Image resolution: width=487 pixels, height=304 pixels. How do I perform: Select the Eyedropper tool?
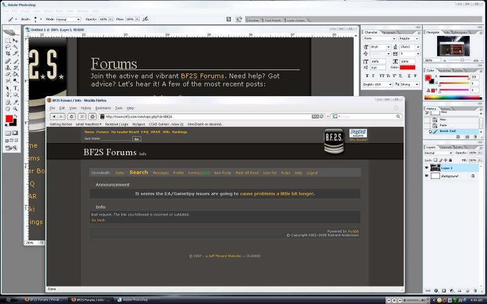[15, 102]
